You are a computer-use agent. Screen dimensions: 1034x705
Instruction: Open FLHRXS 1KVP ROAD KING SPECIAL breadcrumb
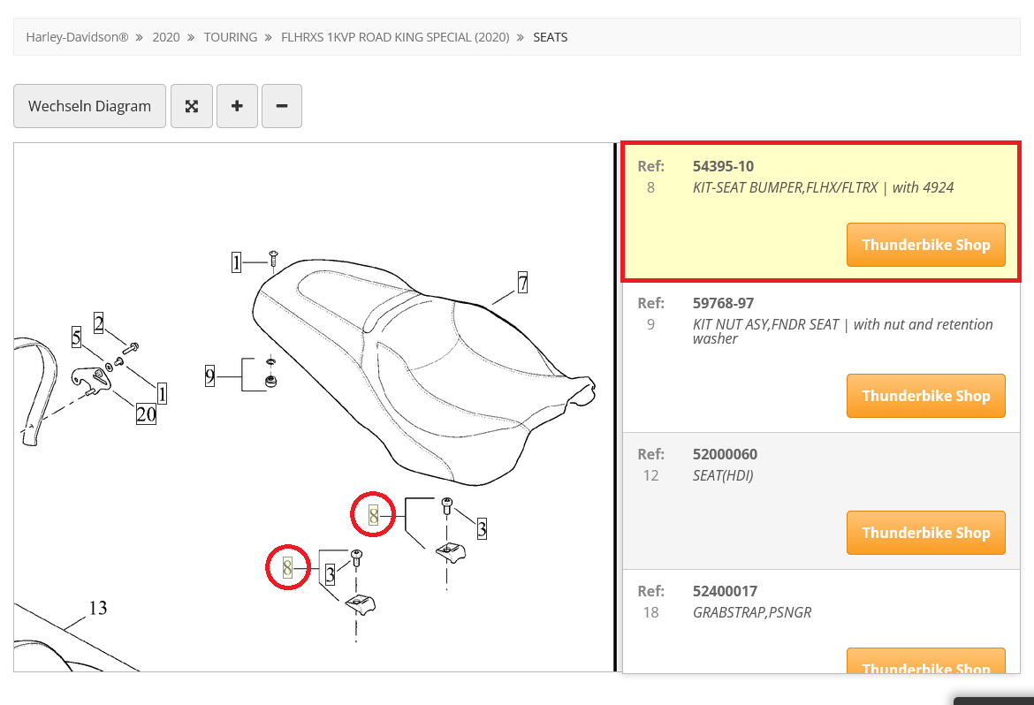395,37
